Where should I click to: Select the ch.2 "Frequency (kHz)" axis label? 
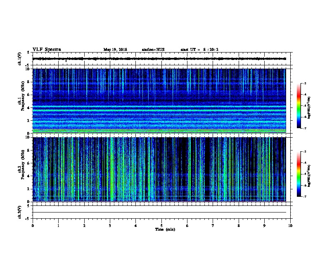(23, 165)
